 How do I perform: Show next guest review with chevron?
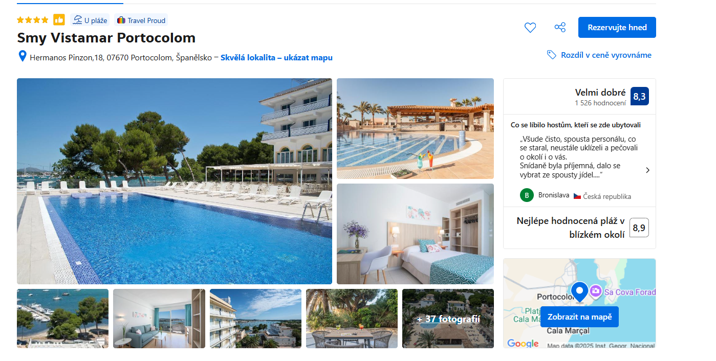(x=647, y=170)
